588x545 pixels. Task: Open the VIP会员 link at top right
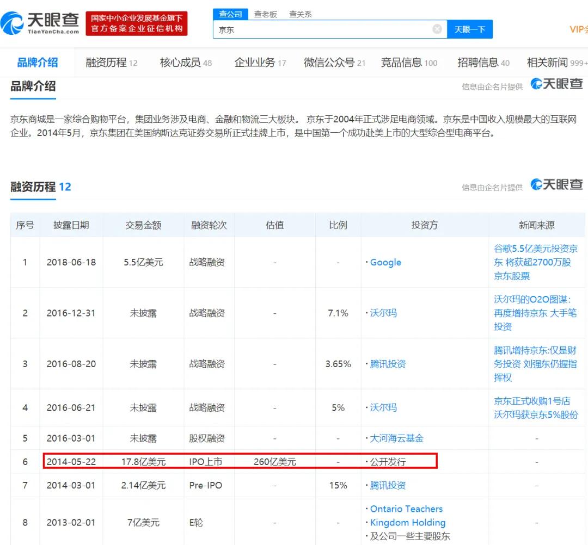pyautogui.click(x=579, y=29)
